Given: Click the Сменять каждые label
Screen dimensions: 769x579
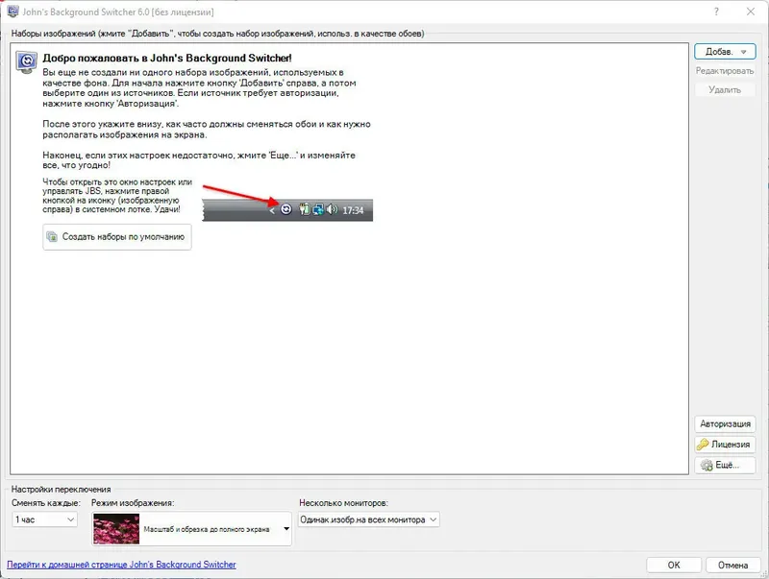Looking at the screenshot, I should pos(45,503).
